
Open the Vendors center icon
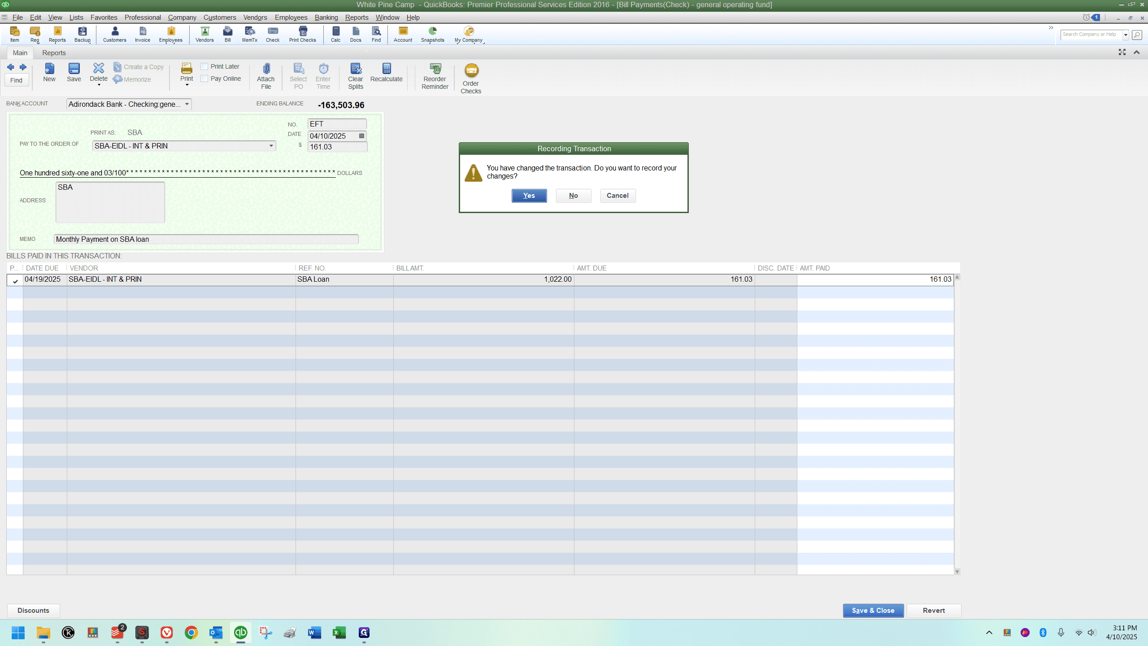pyautogui.click(x=204, y=34)
